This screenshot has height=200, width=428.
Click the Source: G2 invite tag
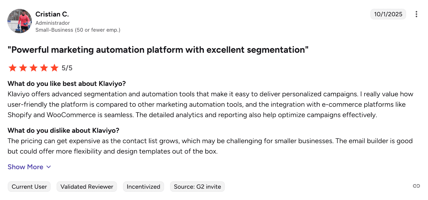(197, 187)
